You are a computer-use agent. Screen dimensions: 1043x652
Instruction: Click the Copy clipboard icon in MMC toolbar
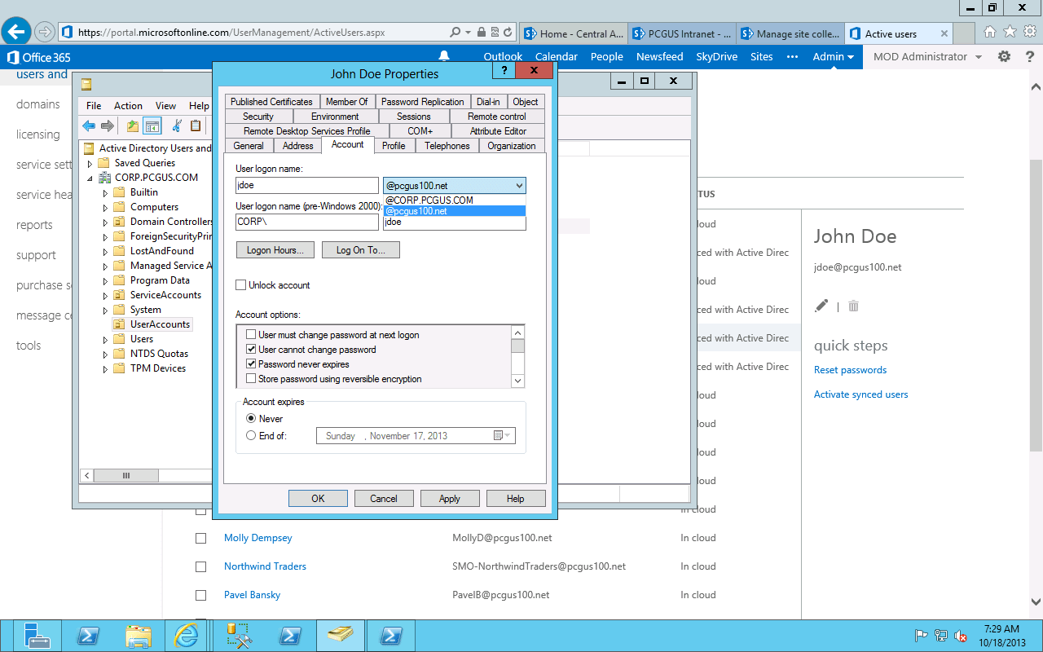pyautogui.click(x=196, y=126)
